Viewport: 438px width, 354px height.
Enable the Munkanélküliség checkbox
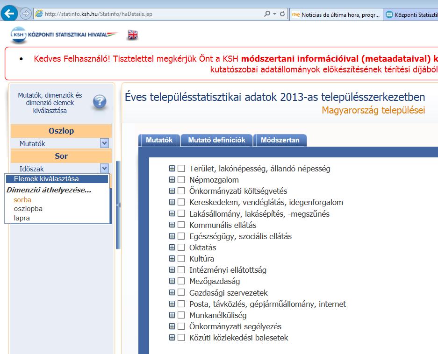coord(181,315)
